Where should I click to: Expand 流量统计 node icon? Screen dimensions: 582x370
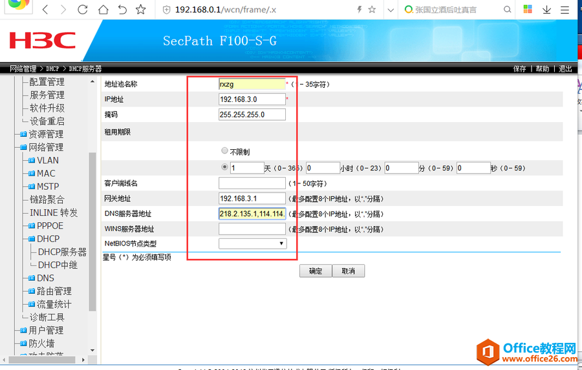32,304
